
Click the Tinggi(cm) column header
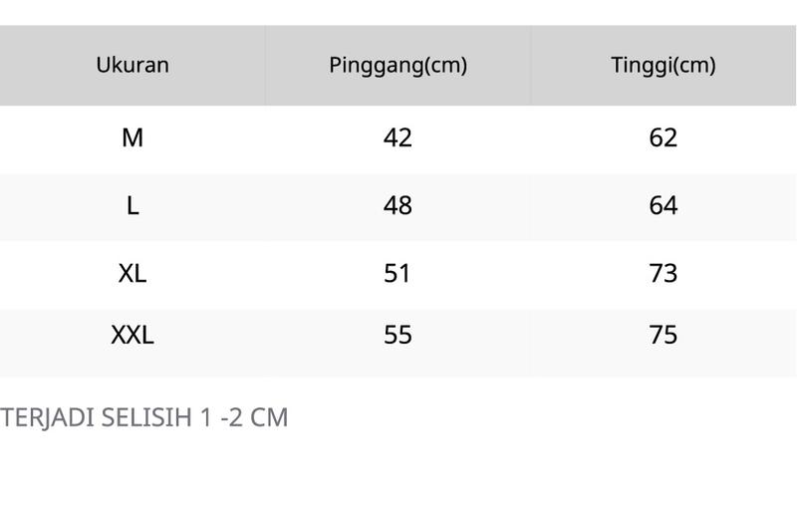tap(664, 65)
